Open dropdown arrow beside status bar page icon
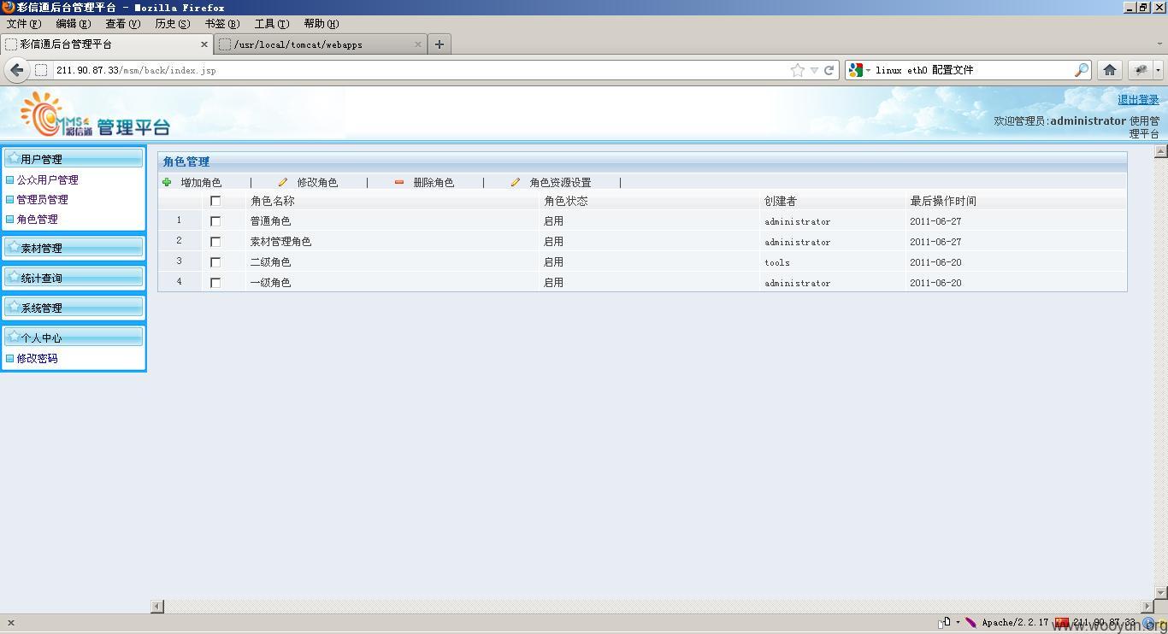Image resolution: width=1168 pixels, height=634 pixels. [958, 623]
